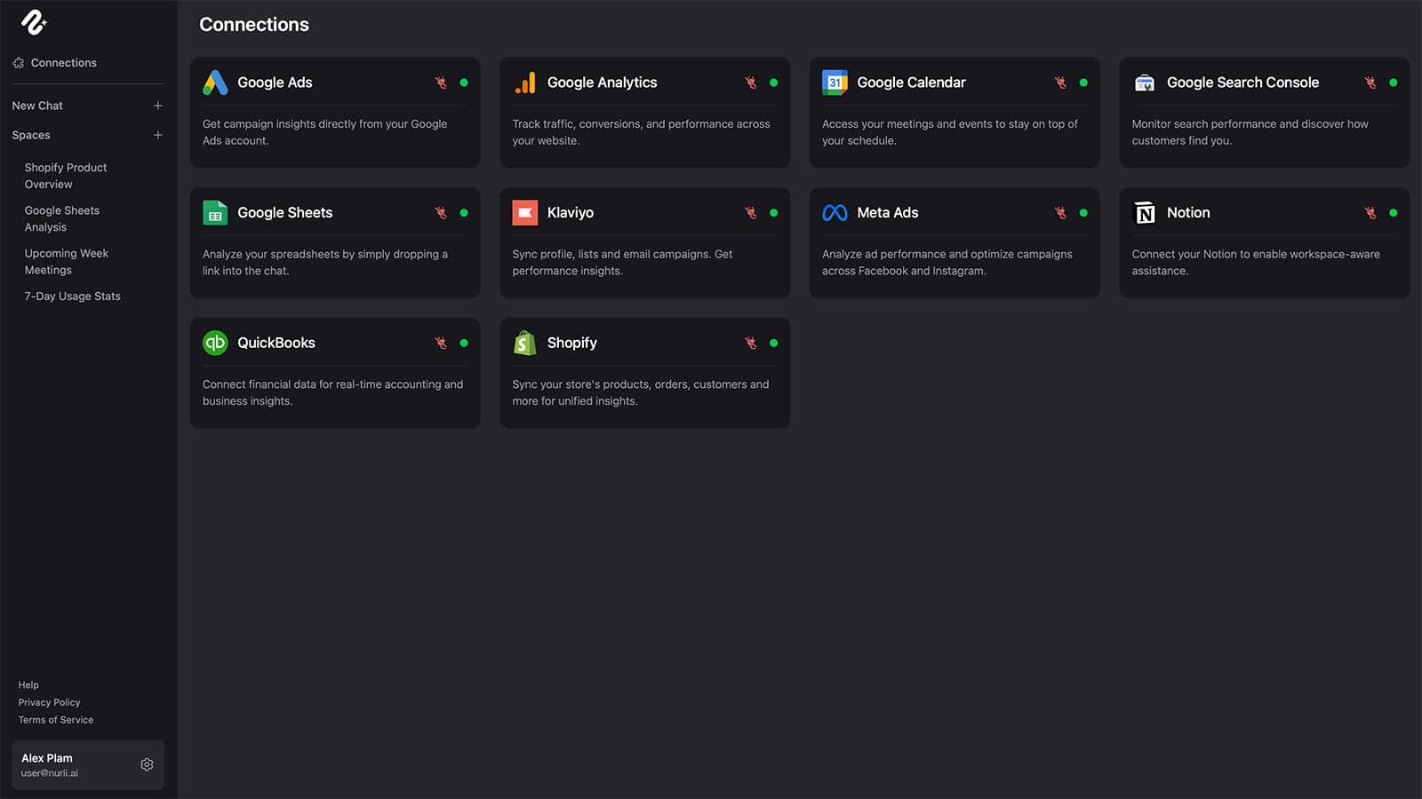Viewport: 1422px width, 799px height.
Task: Click the QuickBooks card title
Action: tap(276, 343)
